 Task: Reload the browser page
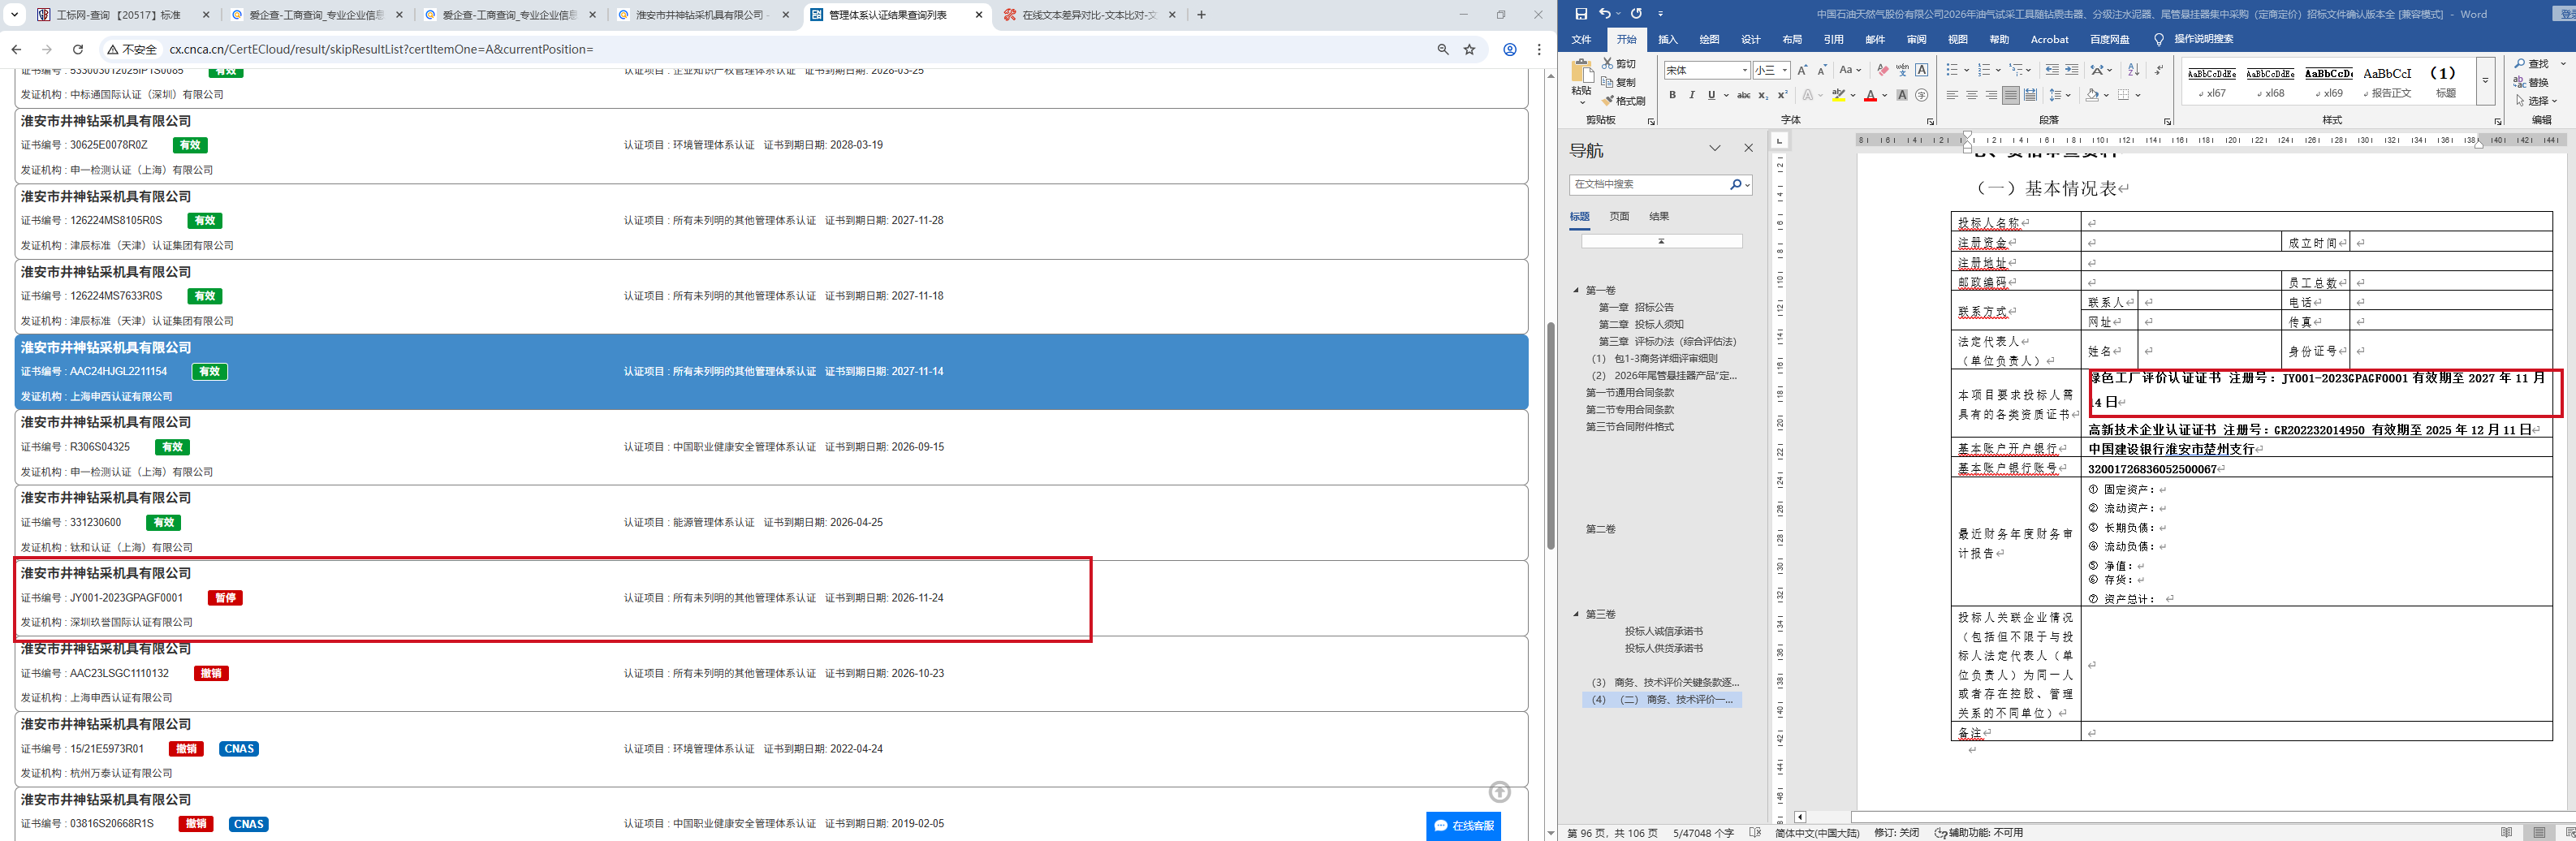[x=78, y=49]
